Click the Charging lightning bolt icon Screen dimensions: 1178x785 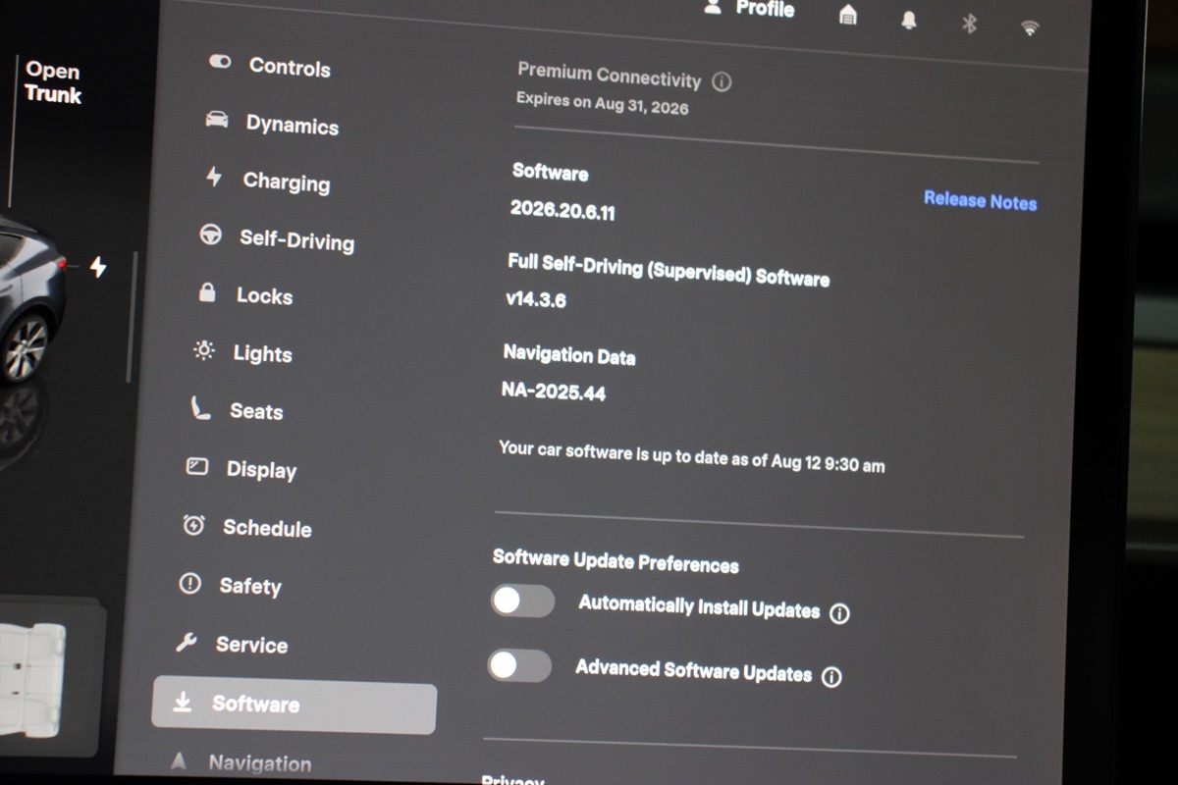213,177
